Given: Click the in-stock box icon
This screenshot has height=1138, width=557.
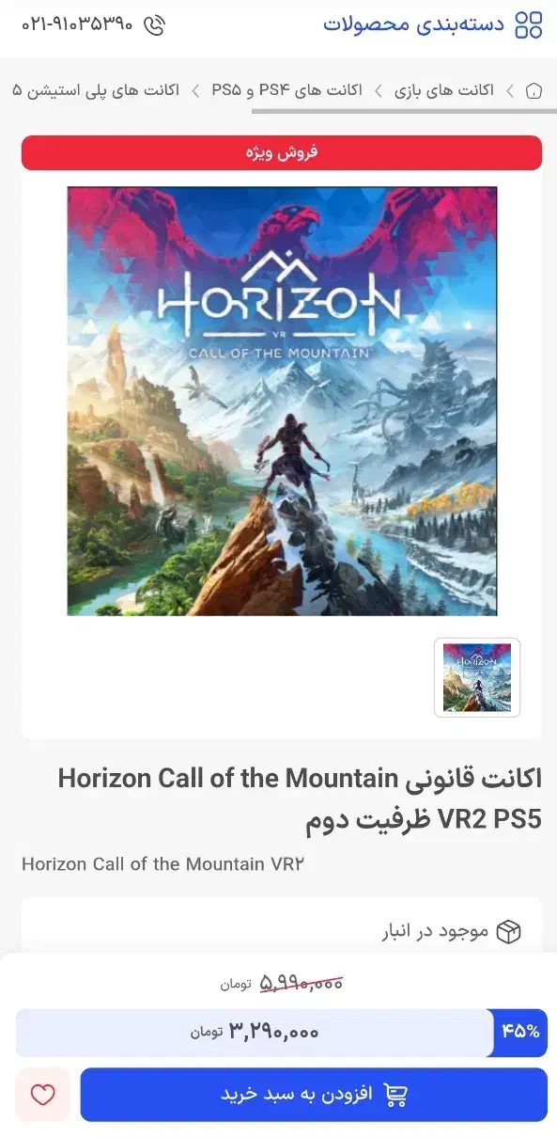Looking at the screenshot, I should point(508,931).
